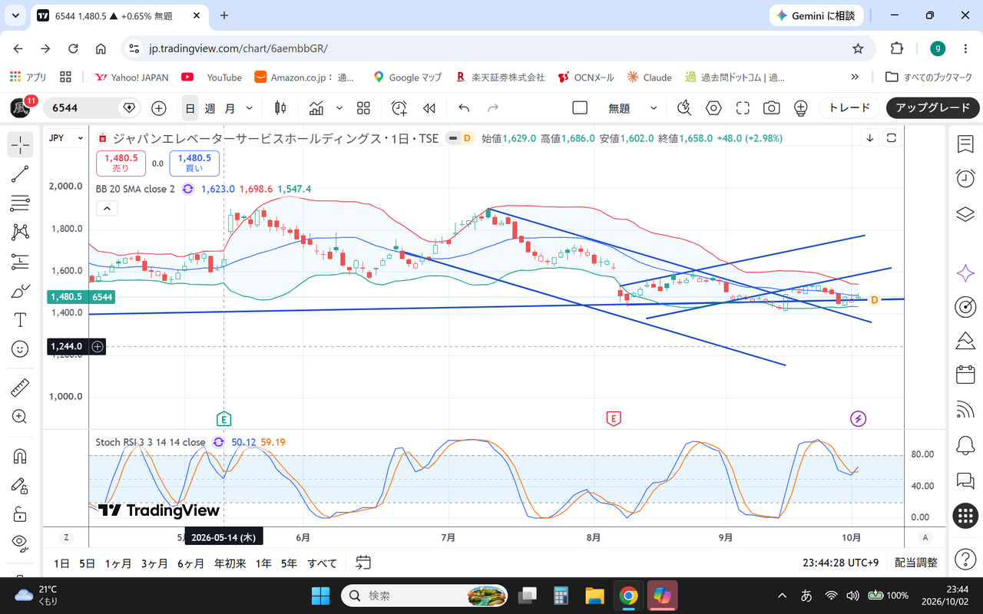
Task: Click the red 売り sell button
Action: (x=121, y=163)
